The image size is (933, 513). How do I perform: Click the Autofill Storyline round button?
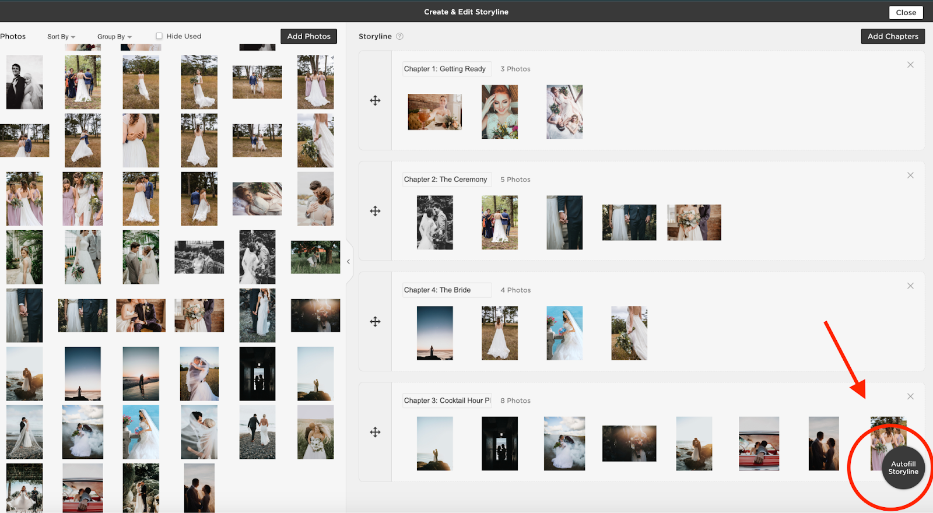903,468
